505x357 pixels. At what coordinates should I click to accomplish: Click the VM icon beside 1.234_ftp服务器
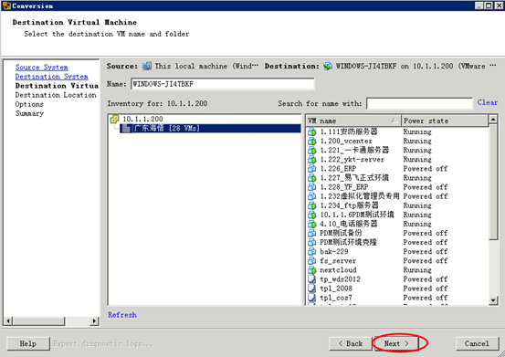pyautogui.click(x=311, y=205)
